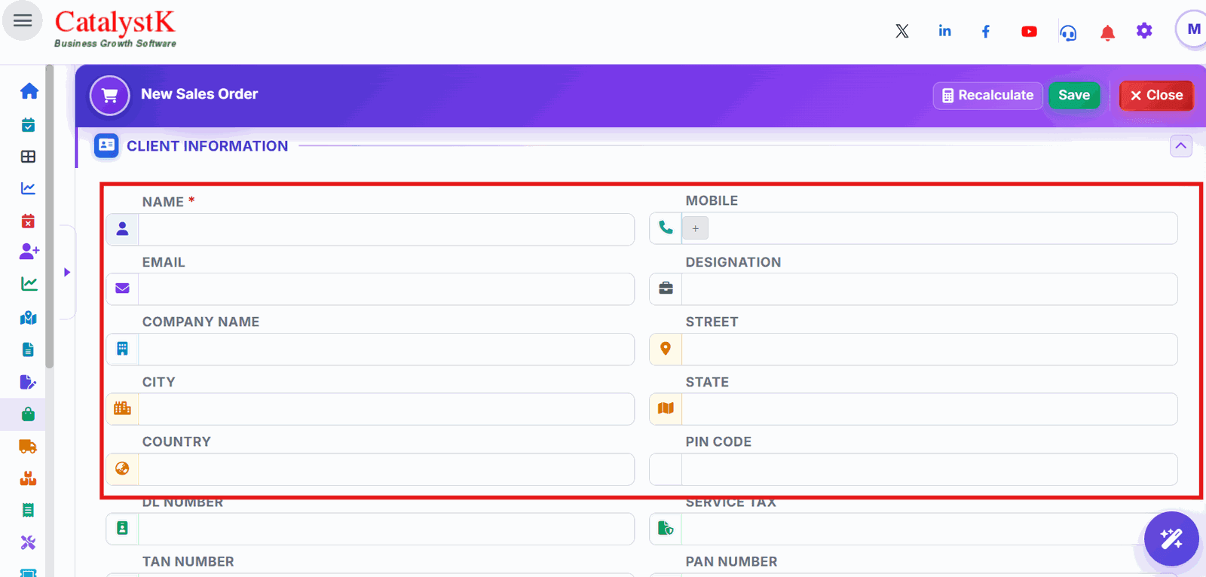Open the X (Twitter) social link
Screen dimensions: 1206x577
(x=902, y=31)
